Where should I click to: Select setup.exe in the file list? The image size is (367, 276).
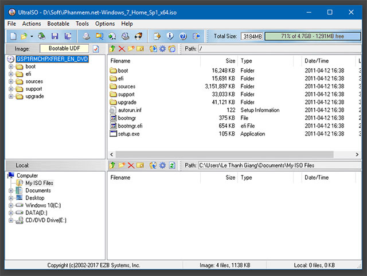coord(128,134)
